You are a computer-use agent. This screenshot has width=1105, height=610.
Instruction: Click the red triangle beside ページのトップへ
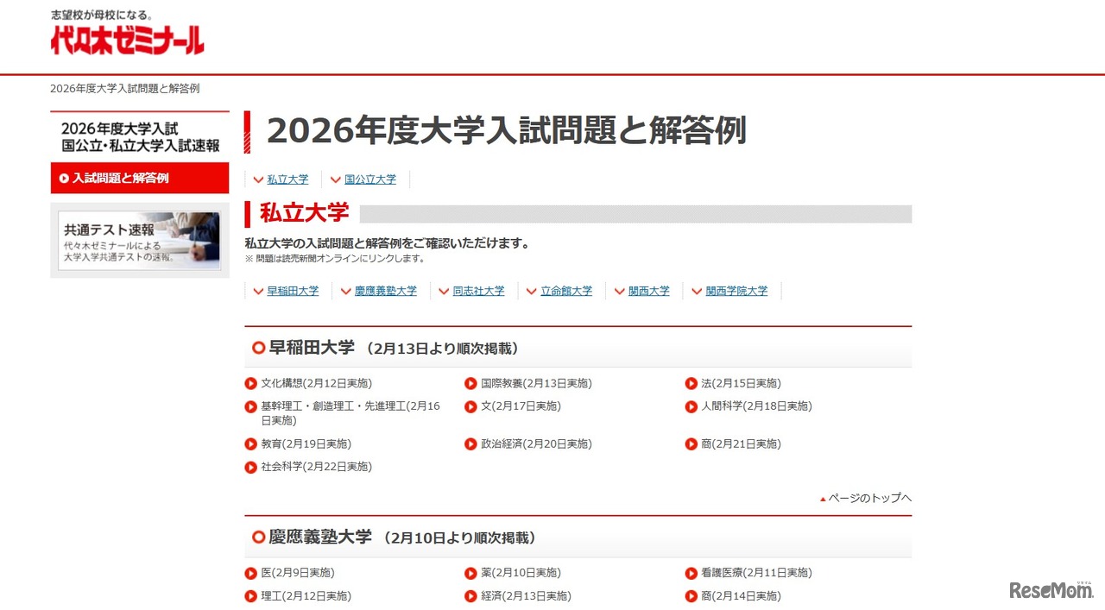[823, 499]
